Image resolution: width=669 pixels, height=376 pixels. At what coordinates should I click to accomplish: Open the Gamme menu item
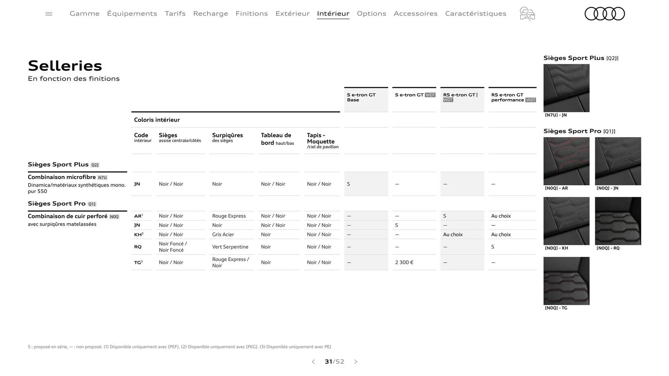84,14
